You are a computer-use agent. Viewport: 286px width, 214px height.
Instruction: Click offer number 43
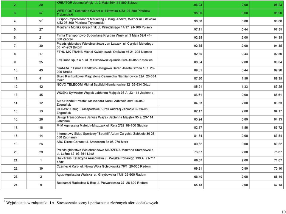tap(41, 70)
